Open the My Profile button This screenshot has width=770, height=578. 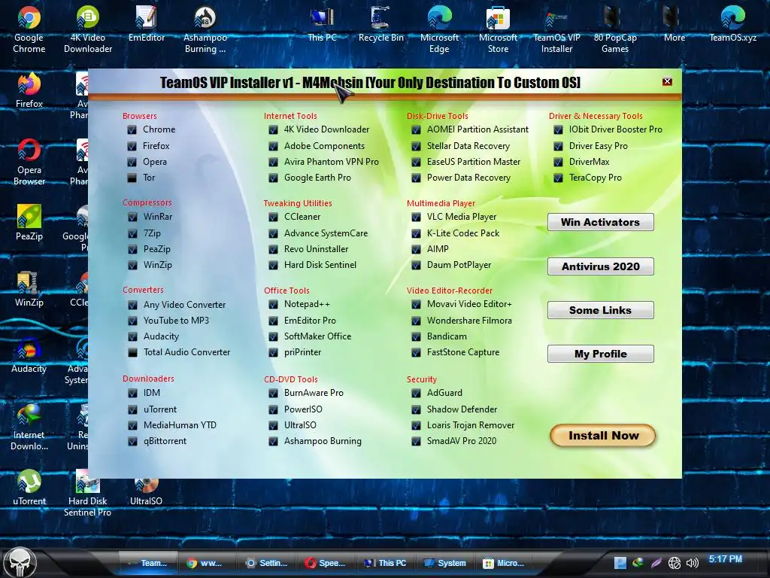coord(601,354)
